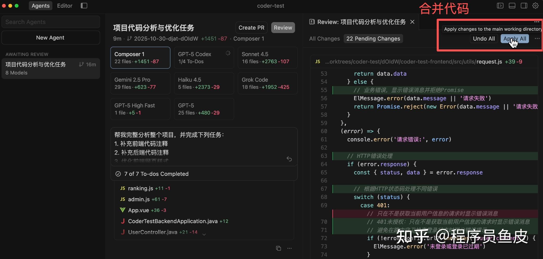Viewport: 543px width, 259px height.
Task: Select the Grok Code model card
Action: pyautogui.click(x=268, y=83)
